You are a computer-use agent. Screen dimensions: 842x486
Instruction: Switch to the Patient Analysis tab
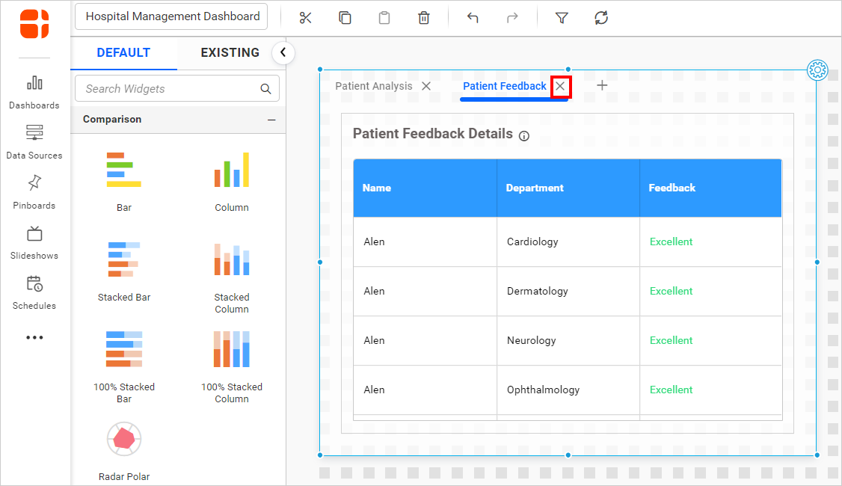pyautogui.click(x=373, y=86)
